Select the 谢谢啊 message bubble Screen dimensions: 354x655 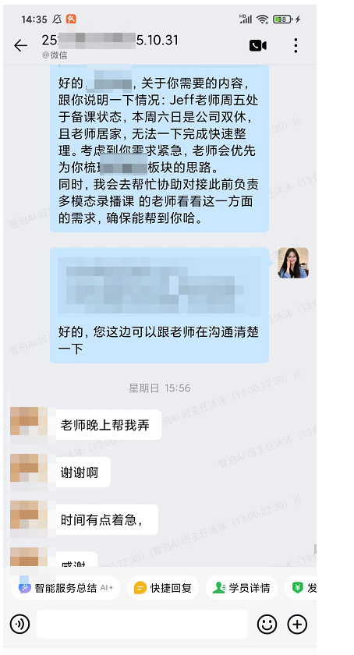click(83, 472)
